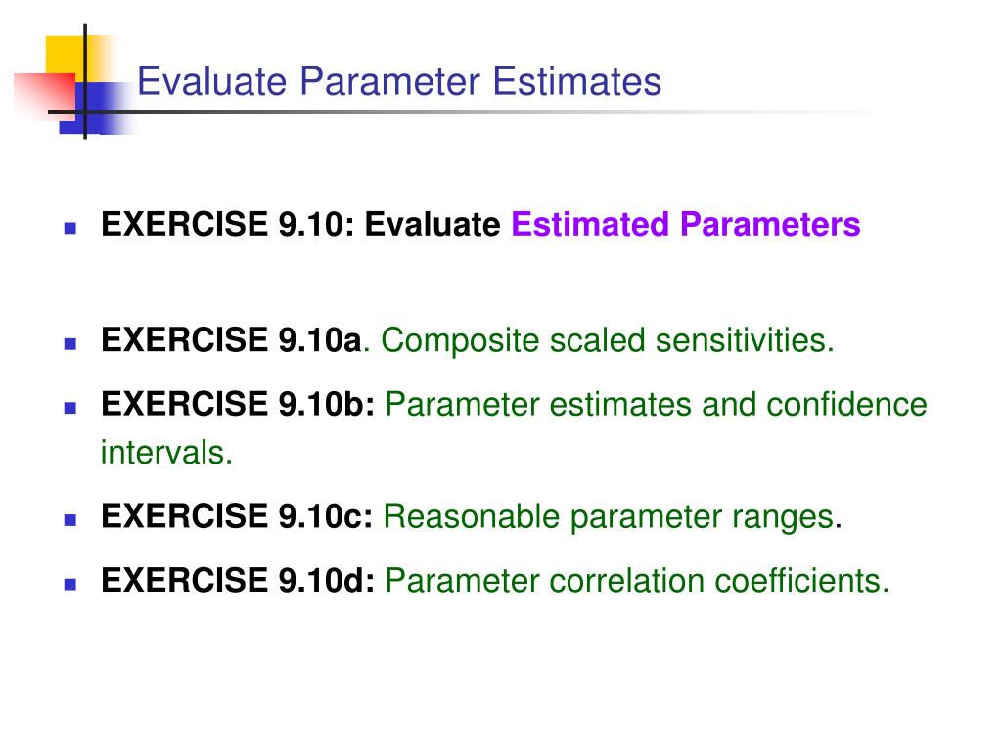Click the bullet next to EXERCISE 9.10c

[70, 520]
